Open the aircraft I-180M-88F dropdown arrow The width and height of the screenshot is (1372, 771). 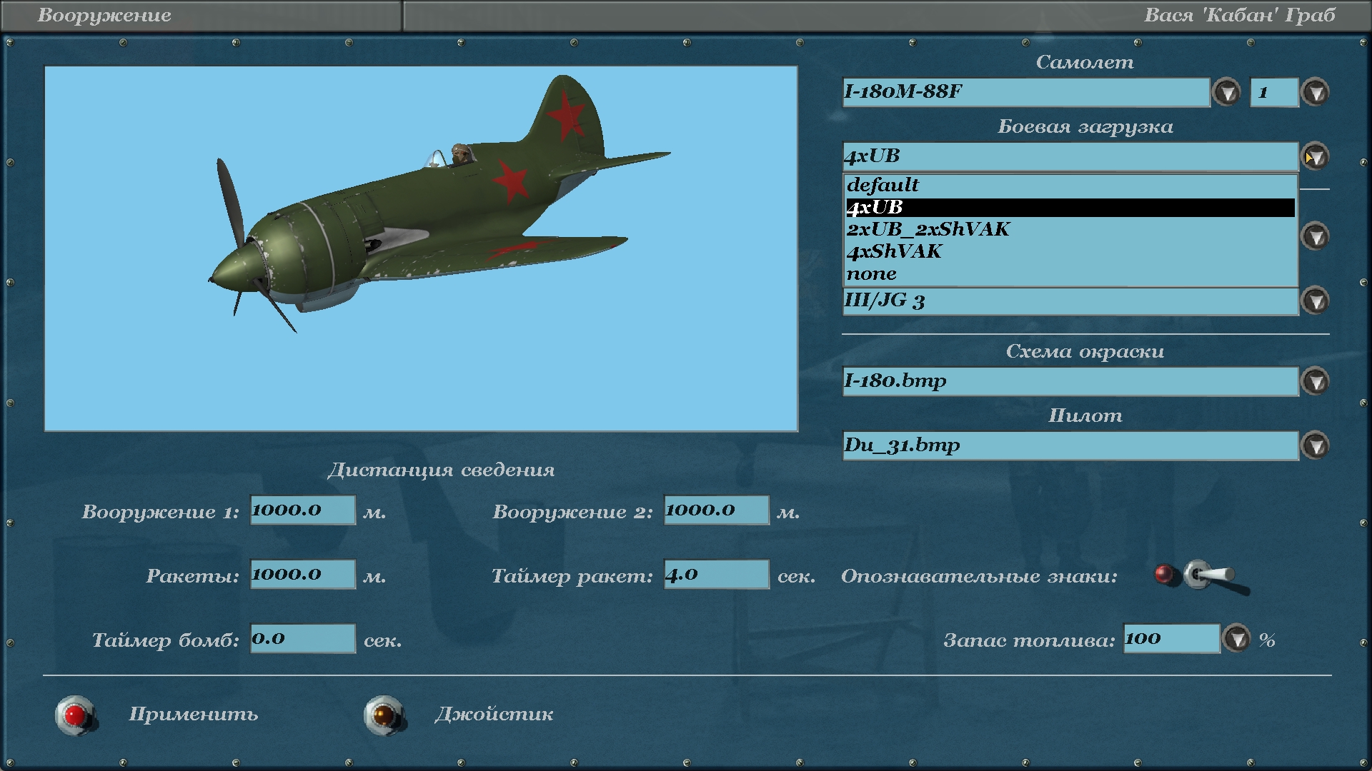(1227, 92)
